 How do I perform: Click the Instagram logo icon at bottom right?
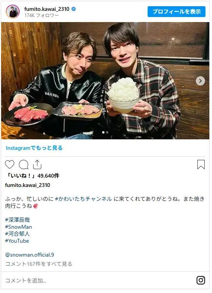click(201, 280)
